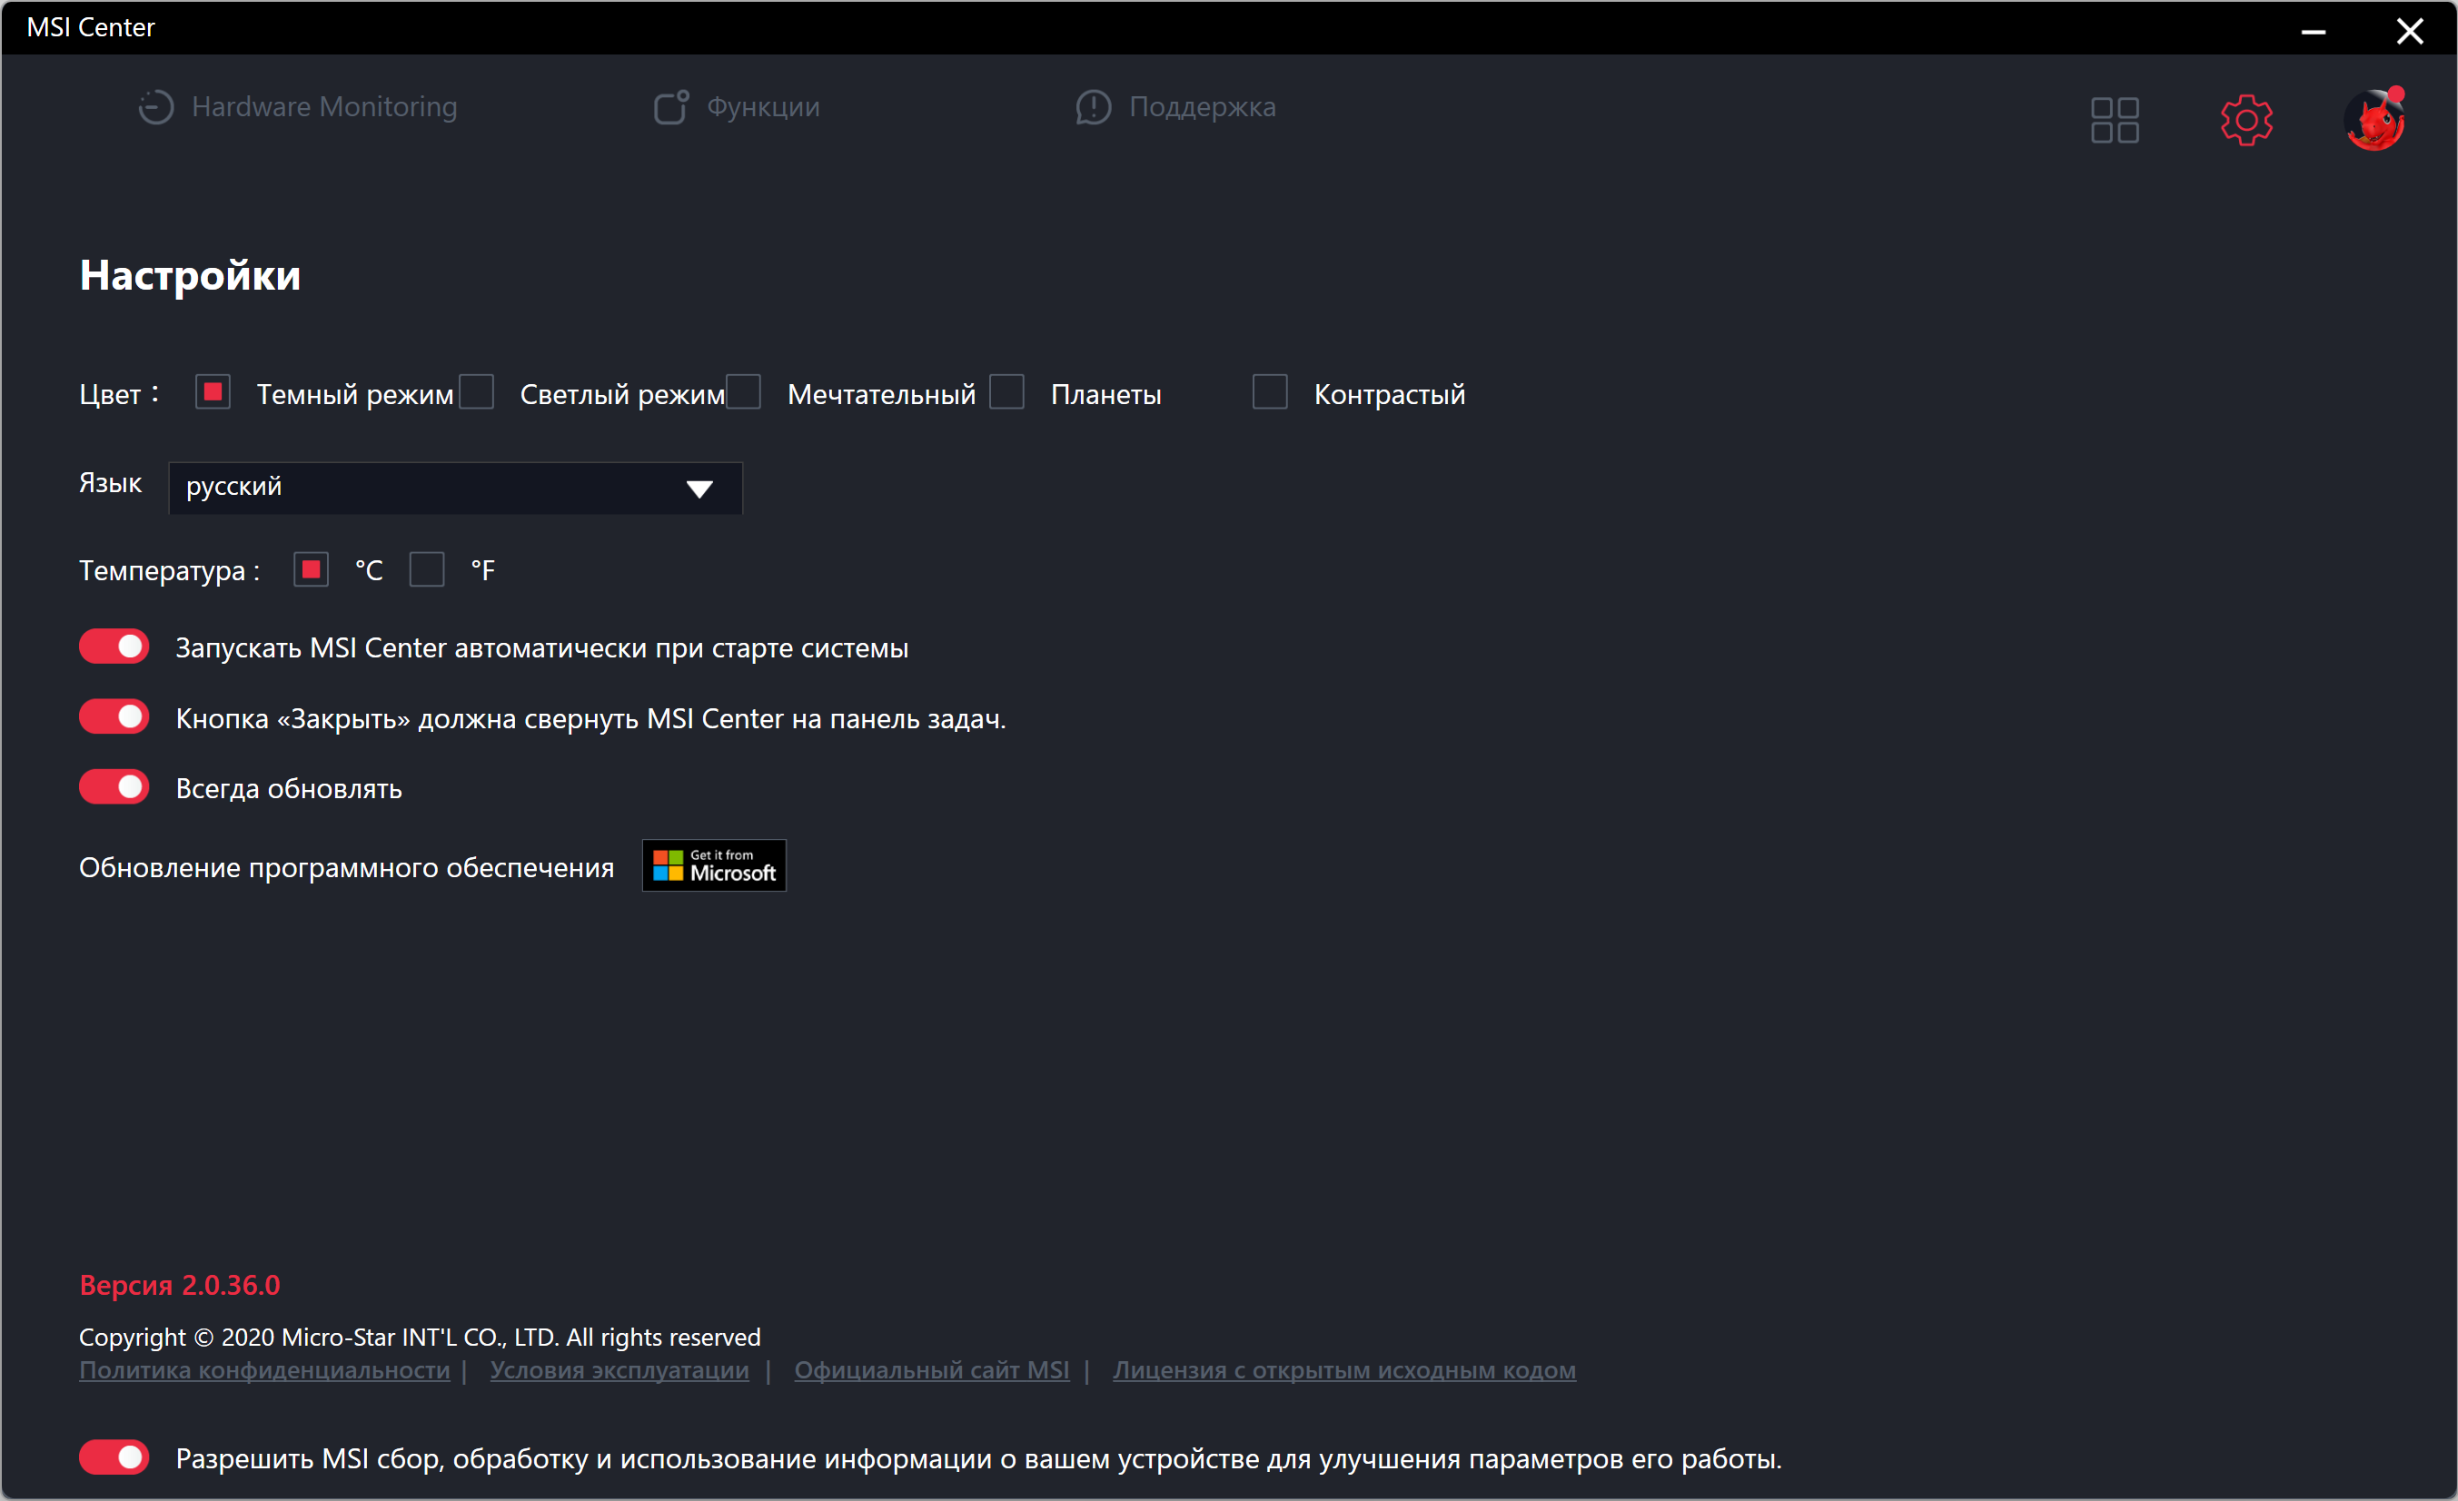Viewport: 2458px width, 1501px height.
Task: Click the Hardware Monitoring gauge icon
Action: [155, 107]
